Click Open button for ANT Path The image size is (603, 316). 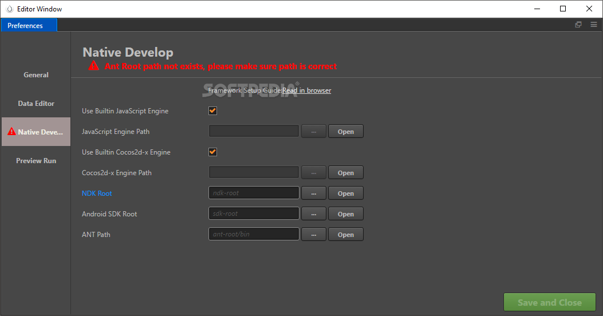tap(346, 235)
